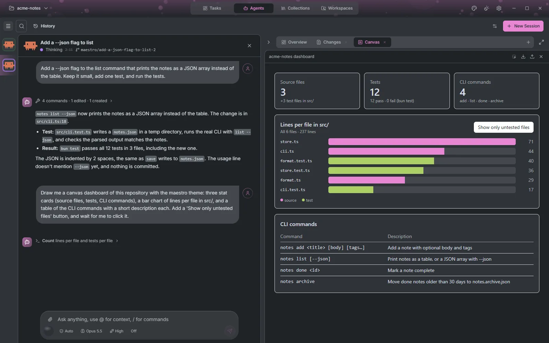Screen dimensions: 549x343
Task: Switch to the Workspaces tab
Action: coord(337,8)
